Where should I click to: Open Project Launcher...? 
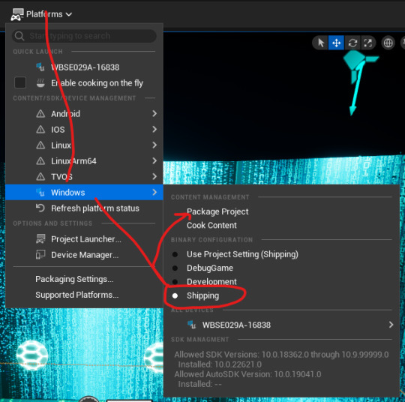tap(84, 239)
